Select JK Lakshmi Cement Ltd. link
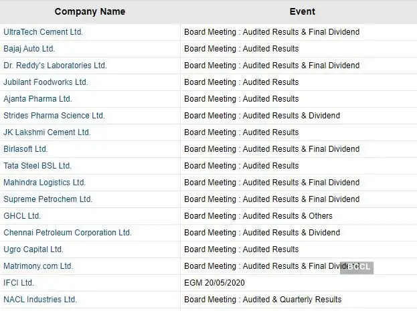Screen dimensions: 417x311 click(47, 132)
